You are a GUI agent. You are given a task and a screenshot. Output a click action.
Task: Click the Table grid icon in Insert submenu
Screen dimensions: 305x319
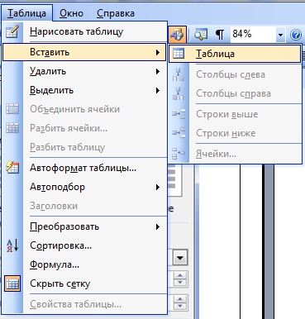(x=179, y=54)
